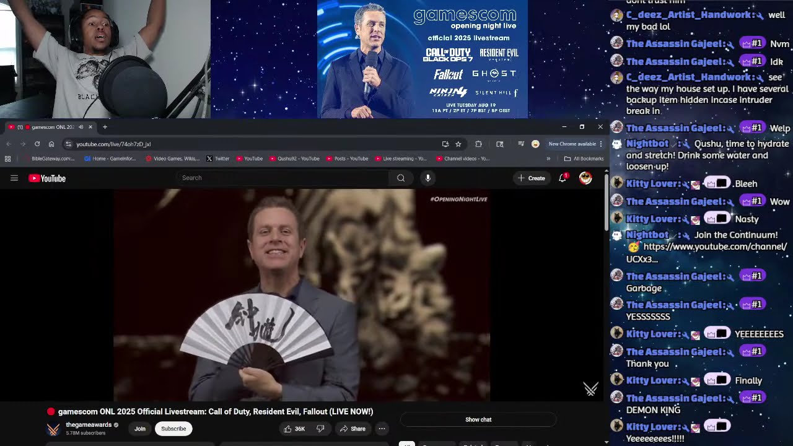Install app icon in the address bar
793x446 pixels.
[x=445, y=144]
